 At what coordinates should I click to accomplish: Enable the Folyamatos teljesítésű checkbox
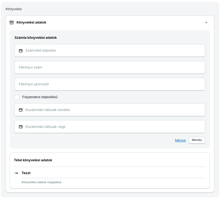17,97
